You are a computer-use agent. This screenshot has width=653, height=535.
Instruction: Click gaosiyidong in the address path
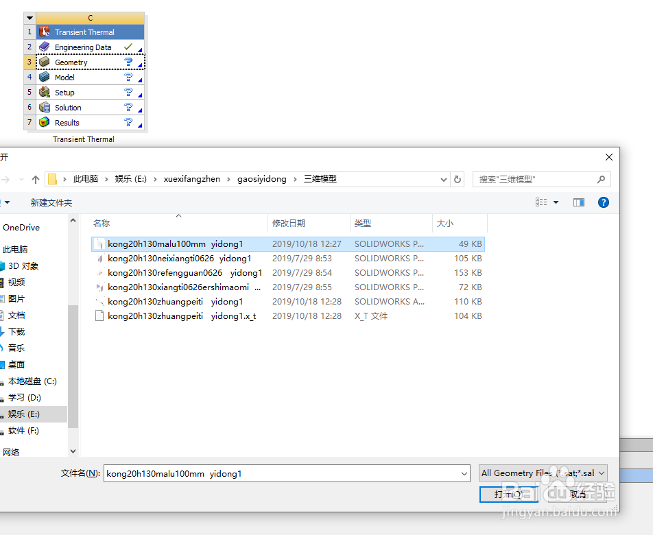coord(262,179)
